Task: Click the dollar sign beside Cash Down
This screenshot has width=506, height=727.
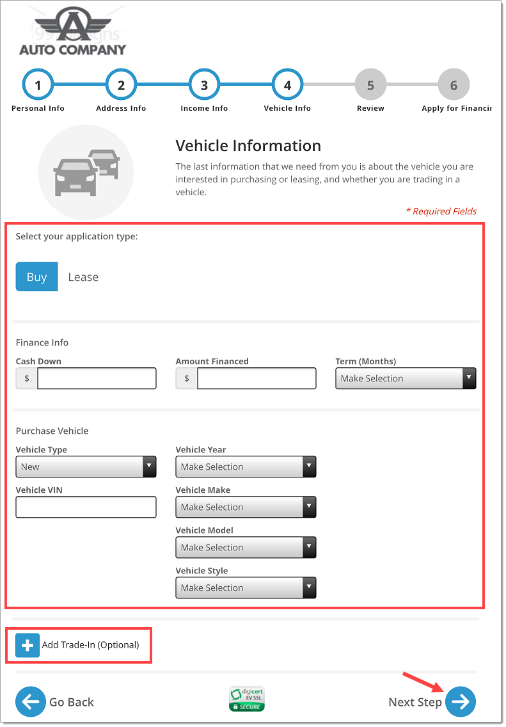Action: coord(27,379)
